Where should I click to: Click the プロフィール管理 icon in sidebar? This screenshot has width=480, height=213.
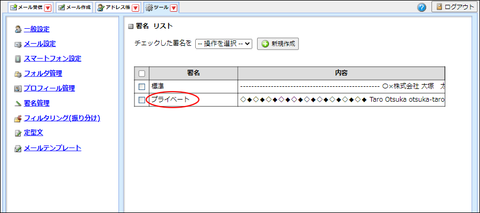[18, 89]
